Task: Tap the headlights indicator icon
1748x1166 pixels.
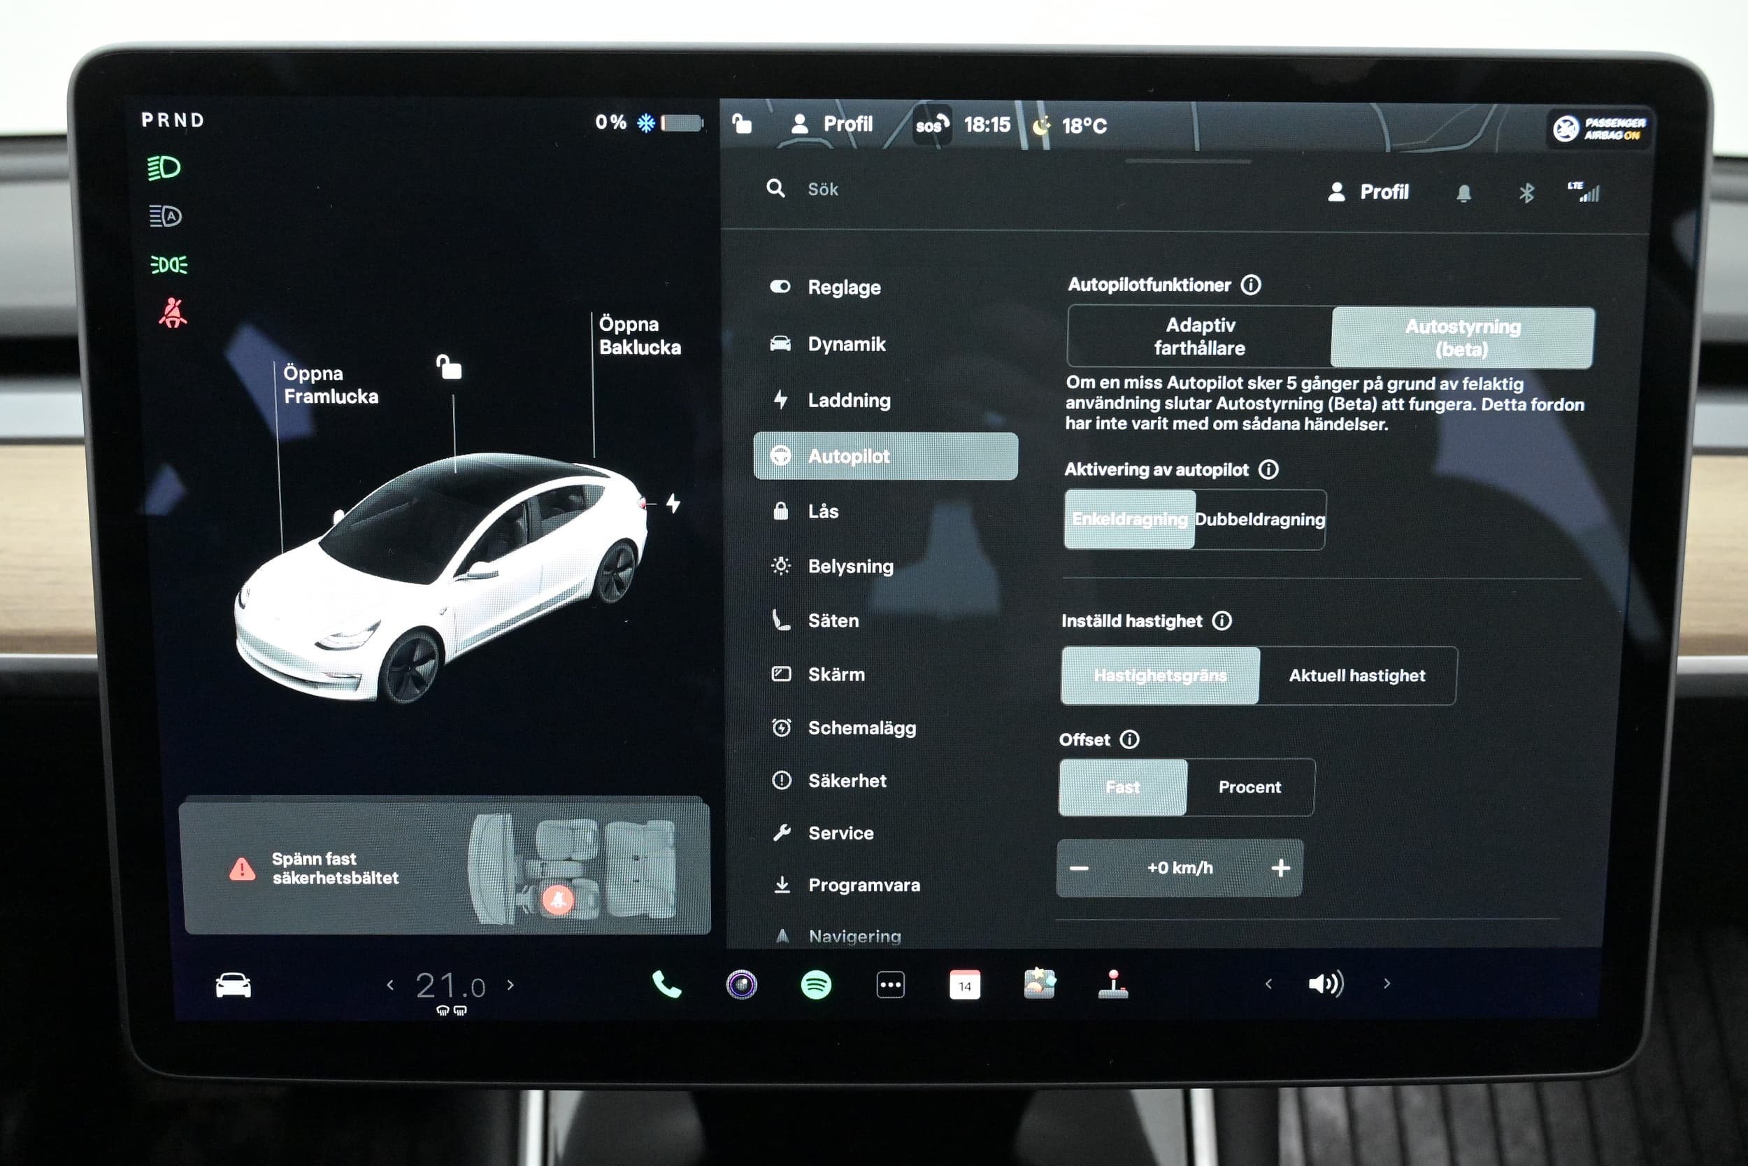Action: click(164, 167)
